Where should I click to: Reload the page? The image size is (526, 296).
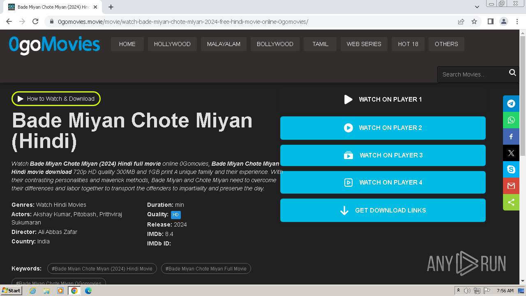(x=35, y=21)
